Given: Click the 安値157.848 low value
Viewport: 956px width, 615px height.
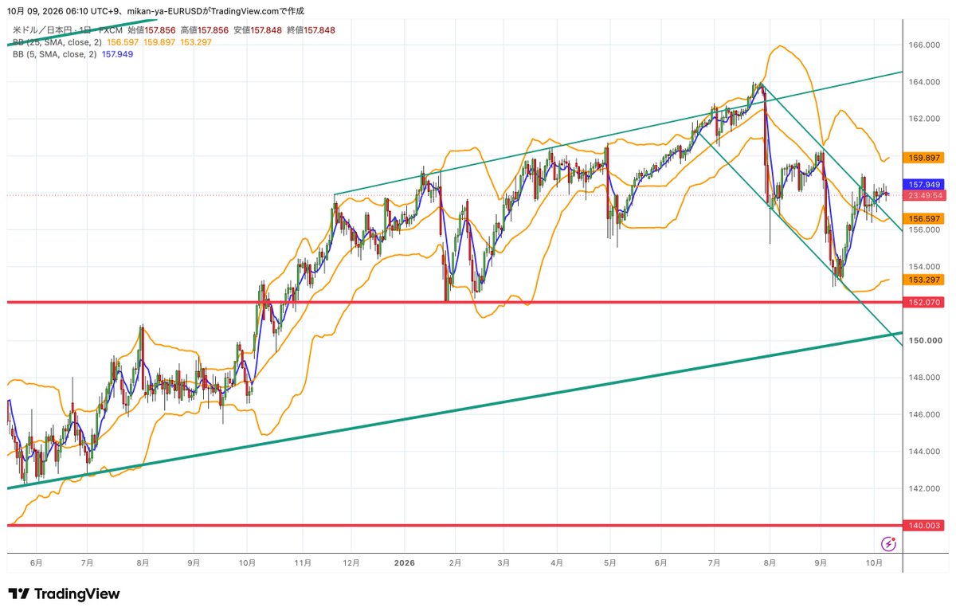Looking at the screenshot, I should tap(258, 29).
